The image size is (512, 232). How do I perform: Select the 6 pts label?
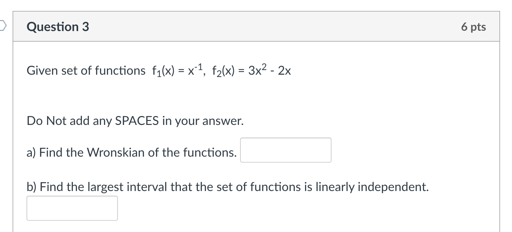(x=474, y=27)
